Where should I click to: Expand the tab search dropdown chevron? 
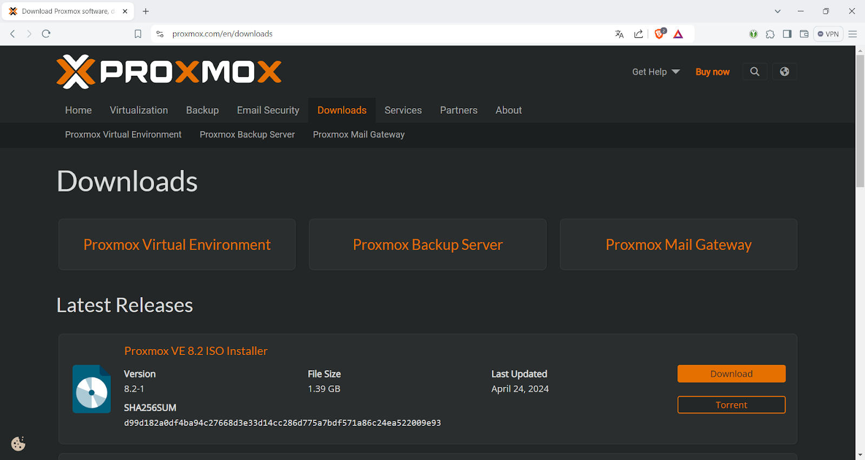[x=777, y=11]
